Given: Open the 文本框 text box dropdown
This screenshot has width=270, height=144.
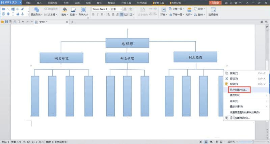Looking at the screenshot, I should 51,15.
